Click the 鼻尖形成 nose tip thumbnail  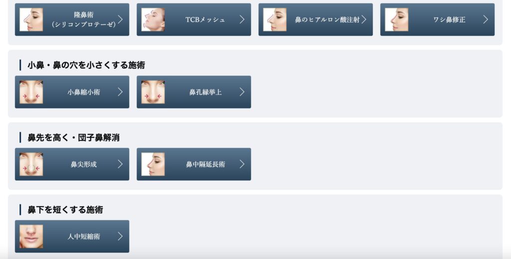coord(31,164)
